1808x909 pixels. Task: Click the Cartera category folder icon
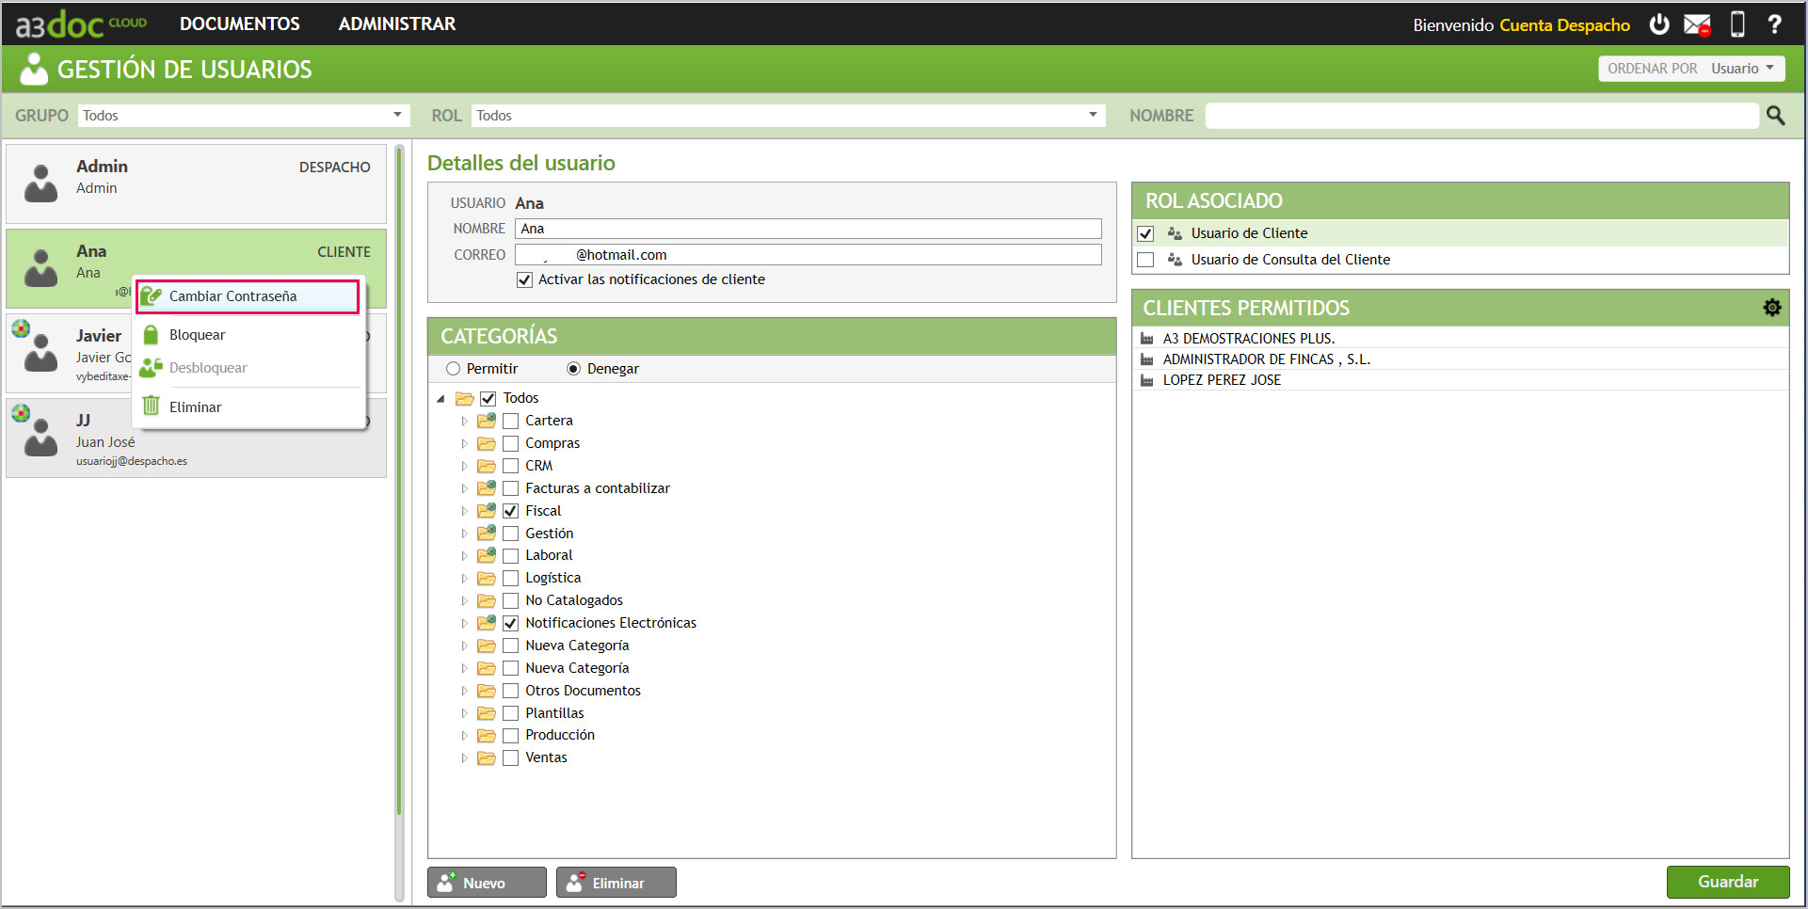pos(487,420)
